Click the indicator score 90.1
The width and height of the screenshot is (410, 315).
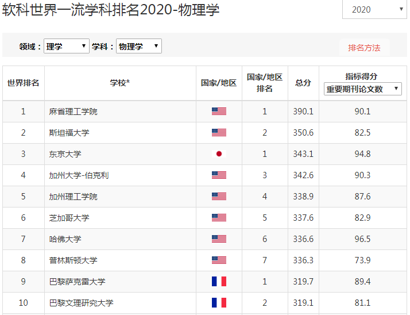coord(362,112)
